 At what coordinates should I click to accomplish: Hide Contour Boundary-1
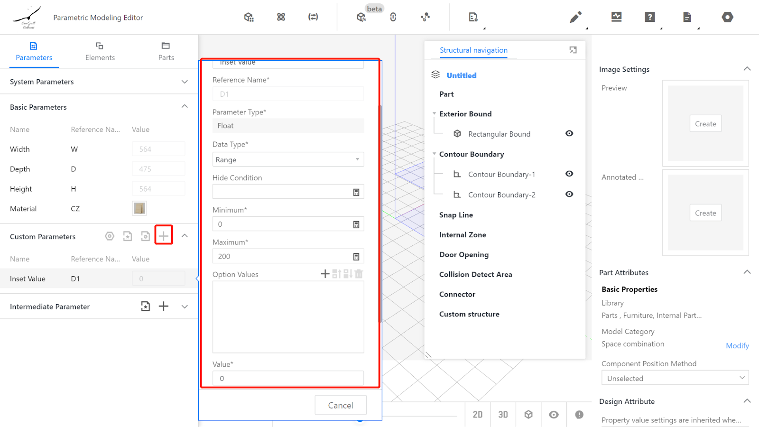[569, 174]
